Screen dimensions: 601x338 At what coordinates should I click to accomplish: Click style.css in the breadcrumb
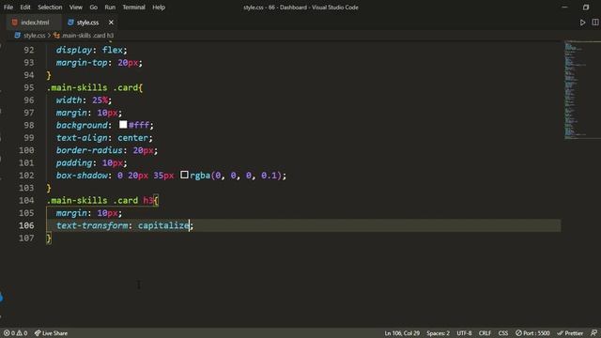pyautogui.click(x=34, y=36)
